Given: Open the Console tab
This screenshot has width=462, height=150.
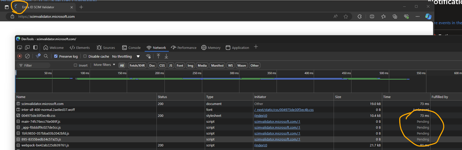Looking at the screenshot, I should click(131, 48).
